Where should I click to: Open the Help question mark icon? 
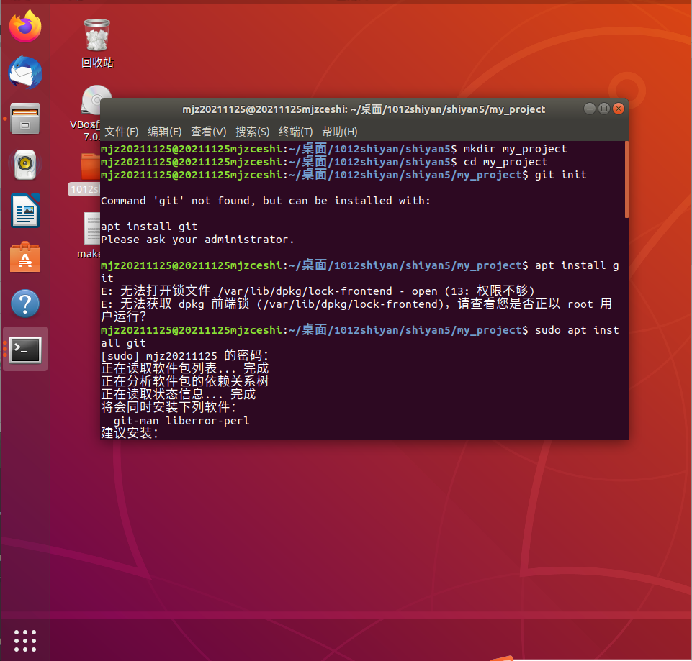click(25, 304)
